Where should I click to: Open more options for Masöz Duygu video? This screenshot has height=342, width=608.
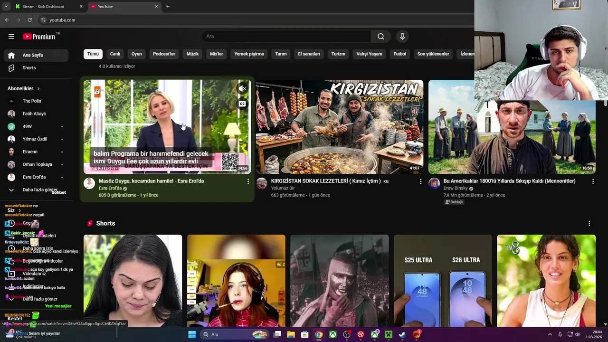tap(248, 181)
